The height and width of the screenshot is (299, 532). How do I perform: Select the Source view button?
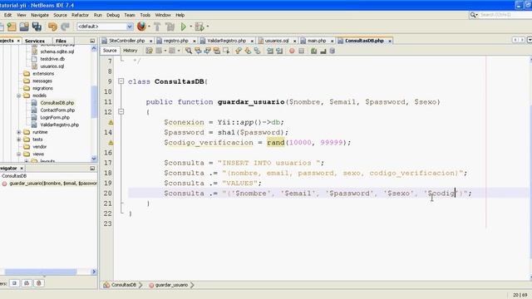click(110, 51)
